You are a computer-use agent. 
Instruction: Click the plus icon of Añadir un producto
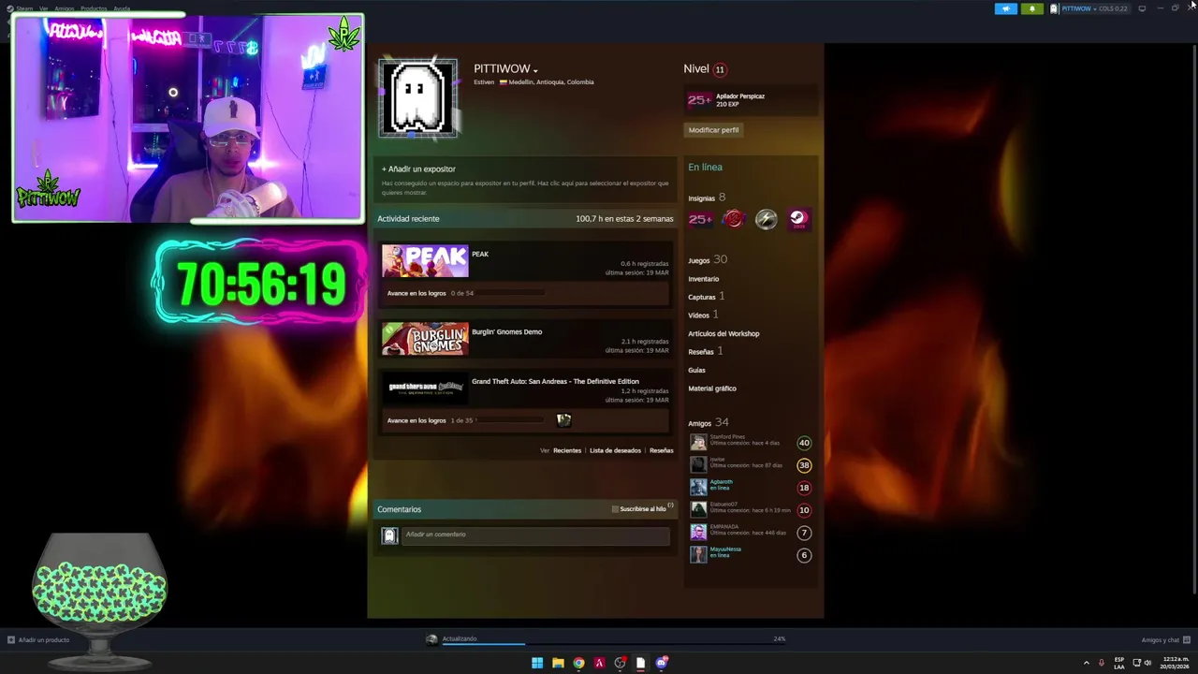point(10,640)
